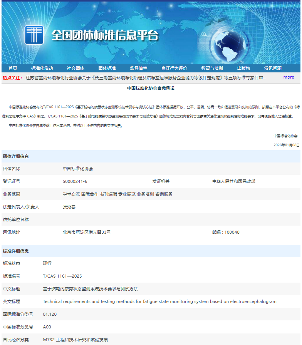Click the 团体详细信息 section header

16,156
